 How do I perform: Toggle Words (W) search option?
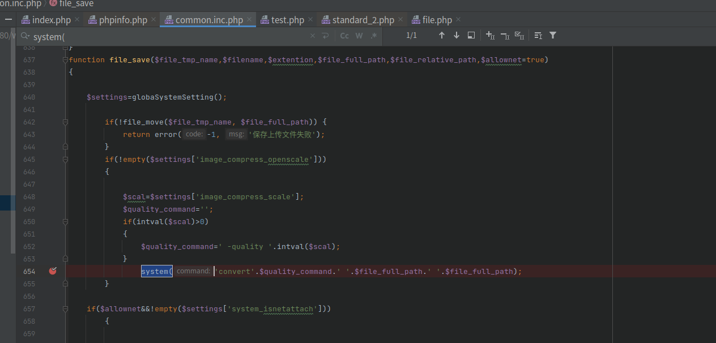[x=359, y=36]
